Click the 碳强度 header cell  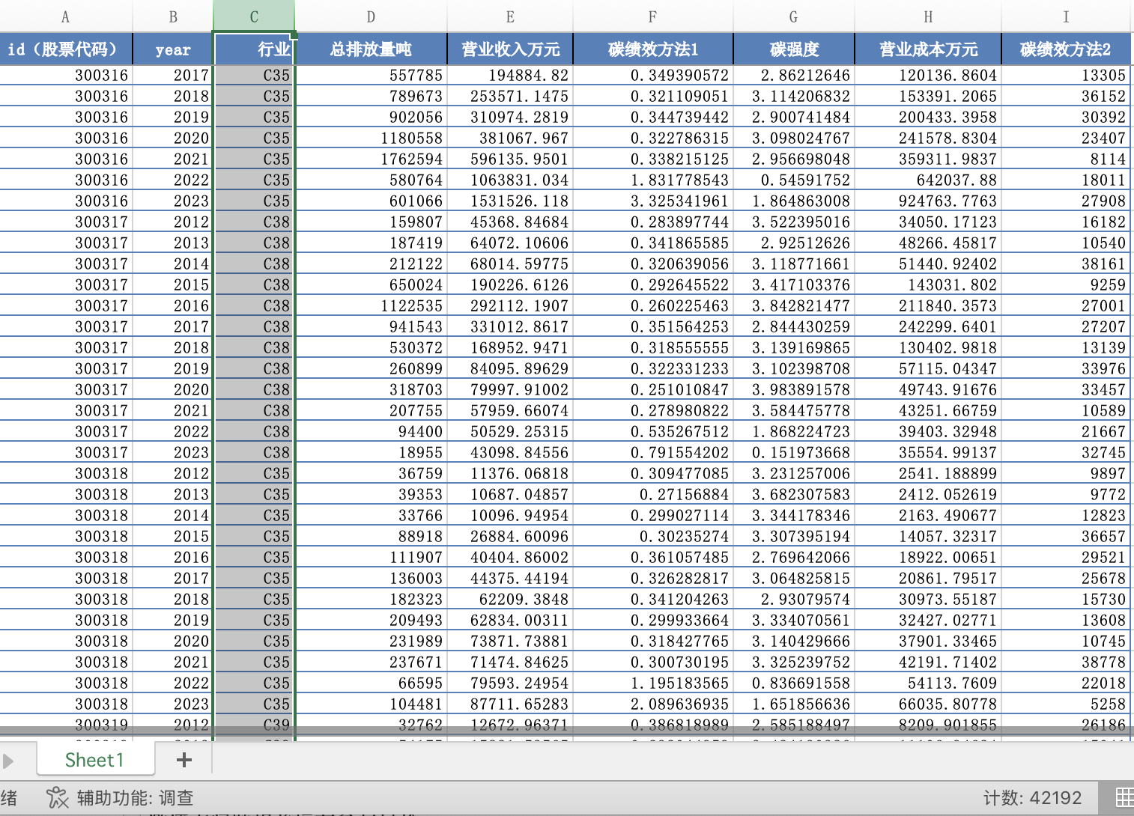point(793,49)
